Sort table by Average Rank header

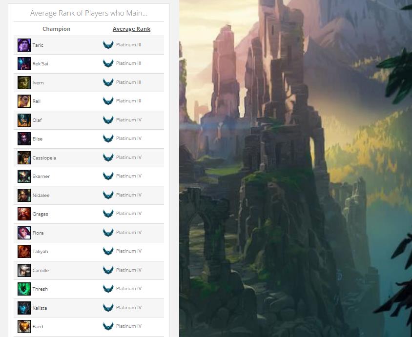point(131,29)
